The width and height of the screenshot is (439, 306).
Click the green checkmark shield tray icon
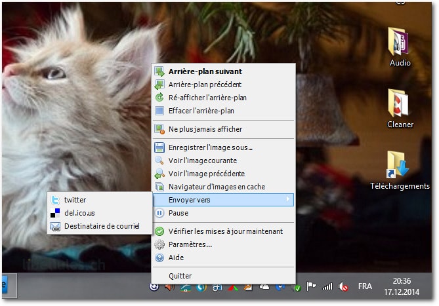(296, 288)
